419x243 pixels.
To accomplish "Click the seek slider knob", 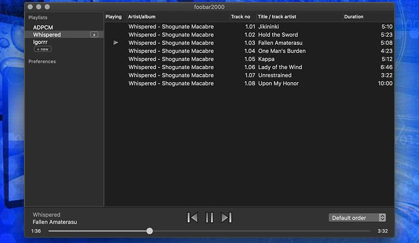I will (x=150, y=231).
